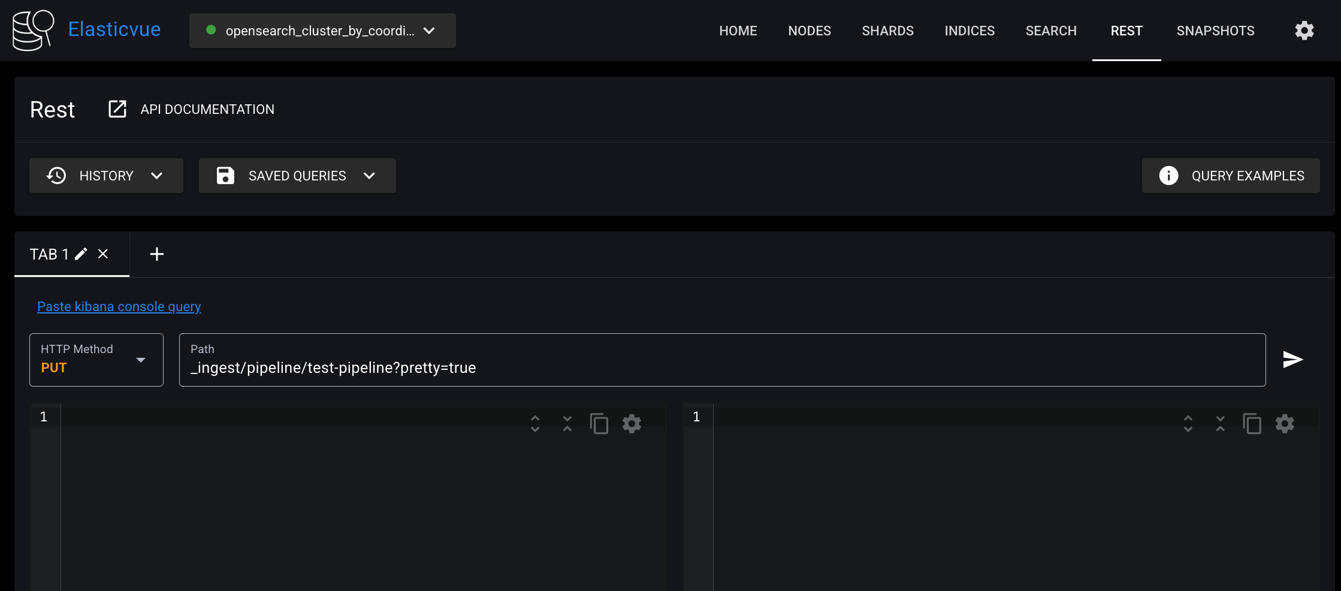Image resolution: width=1341 pixels, height=591 pixels.
Task: Select the TAB 1 tab label
Action: click(49, 254)
